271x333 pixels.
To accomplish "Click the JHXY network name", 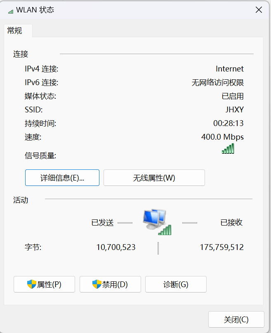I will point(235,109).
